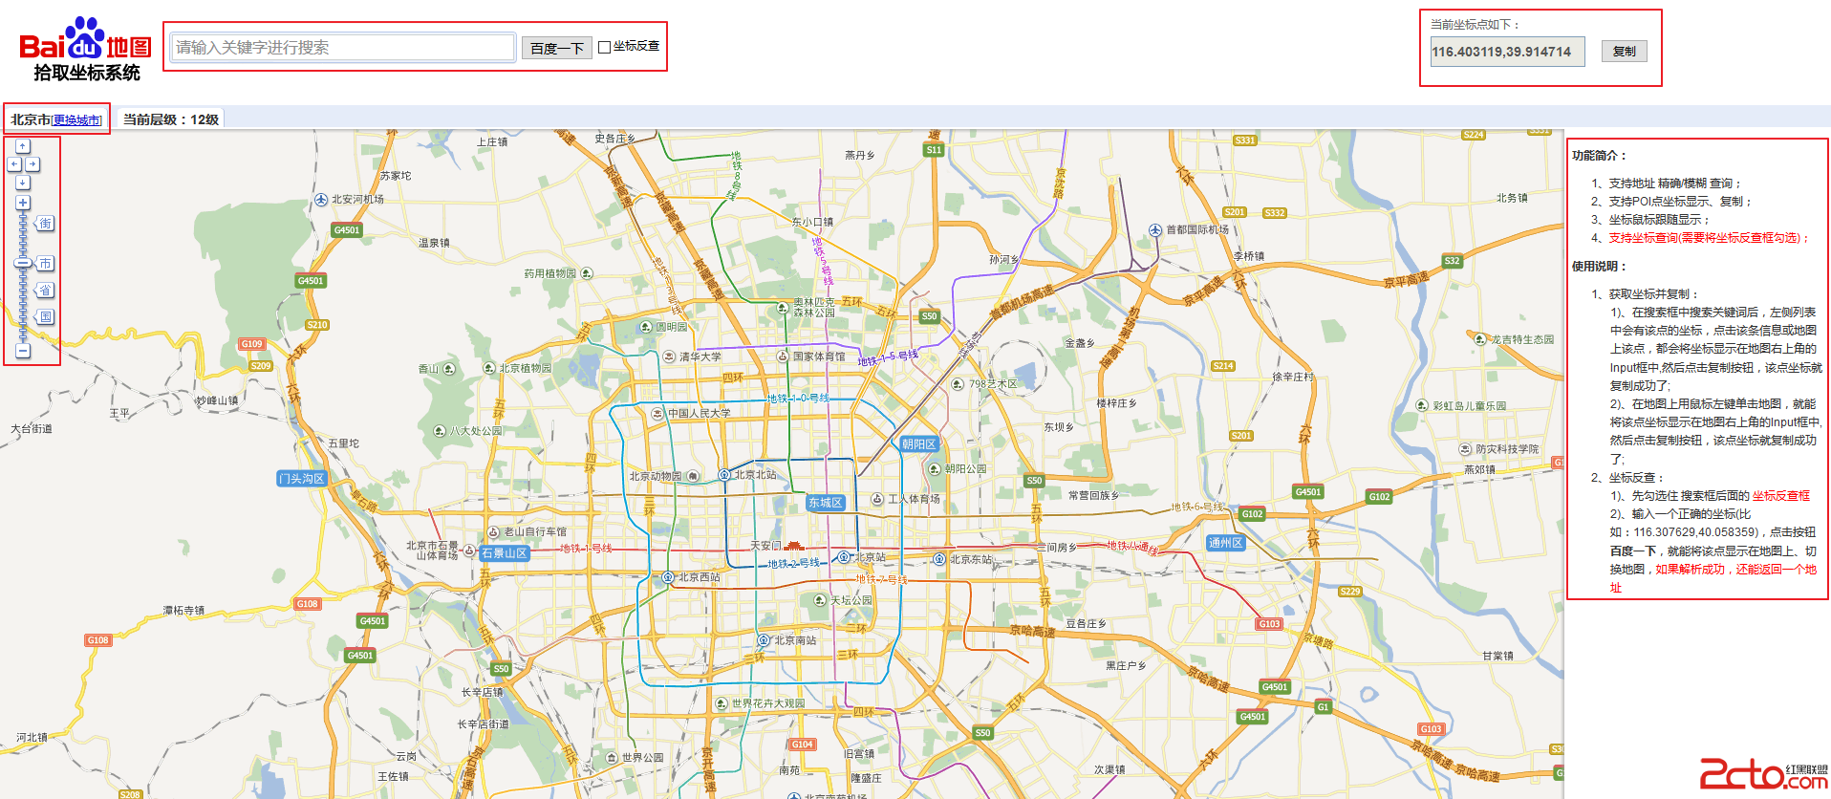Click the 工人体育场 stadium icon
The height and width of the screenshot is (799, 1831).
click(877, 499)
